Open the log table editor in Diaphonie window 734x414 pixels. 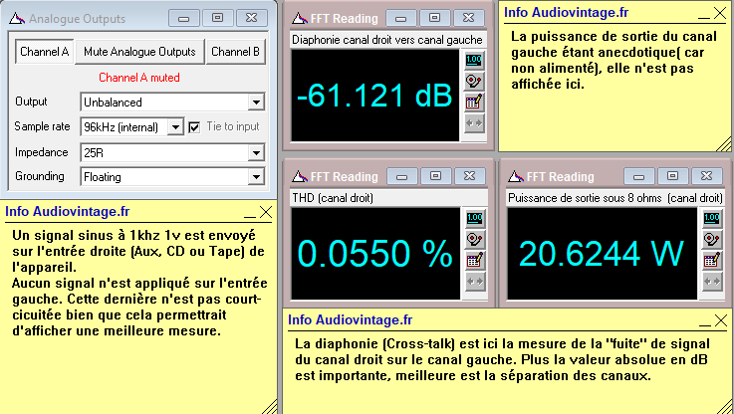click(x=474, y=103)
